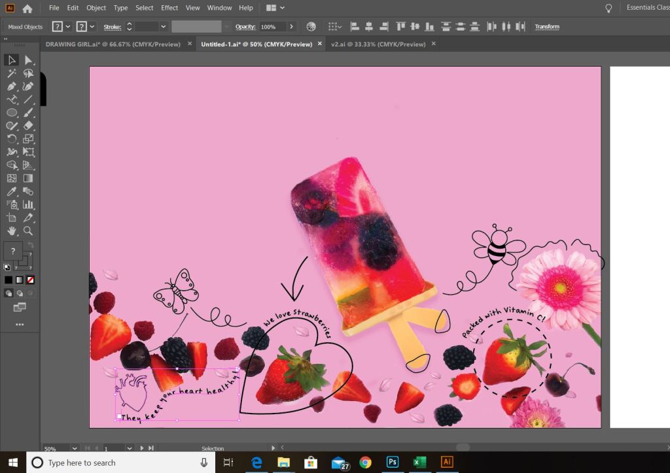Click the Gradient tool

click(28, 178)
